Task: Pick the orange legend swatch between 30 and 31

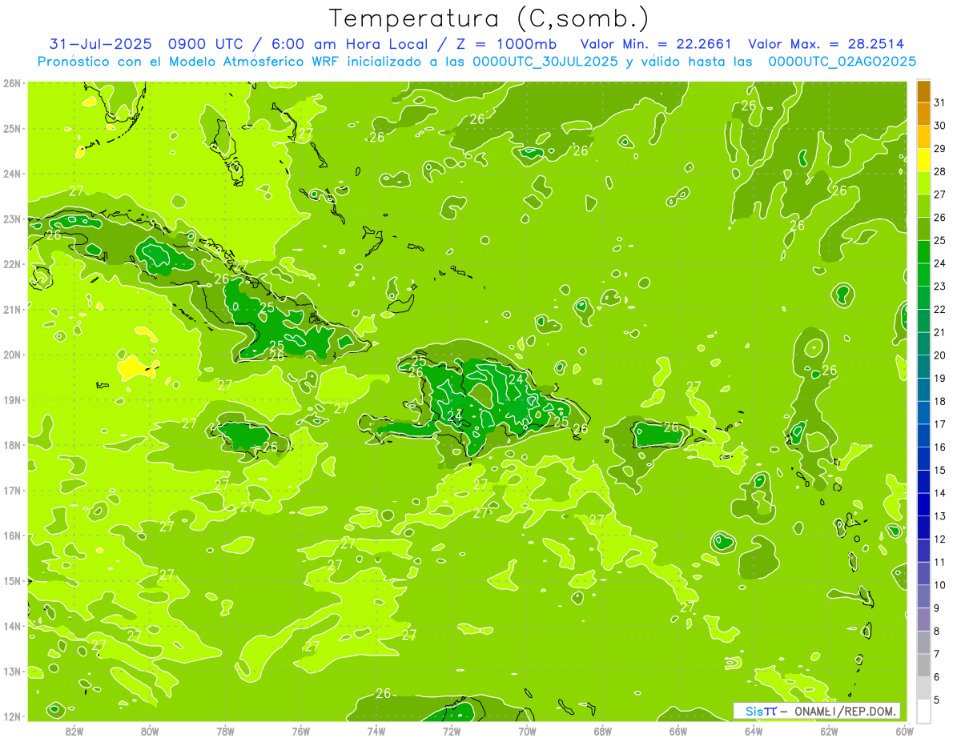Action: pyautogui.click(x=923, y=114)
